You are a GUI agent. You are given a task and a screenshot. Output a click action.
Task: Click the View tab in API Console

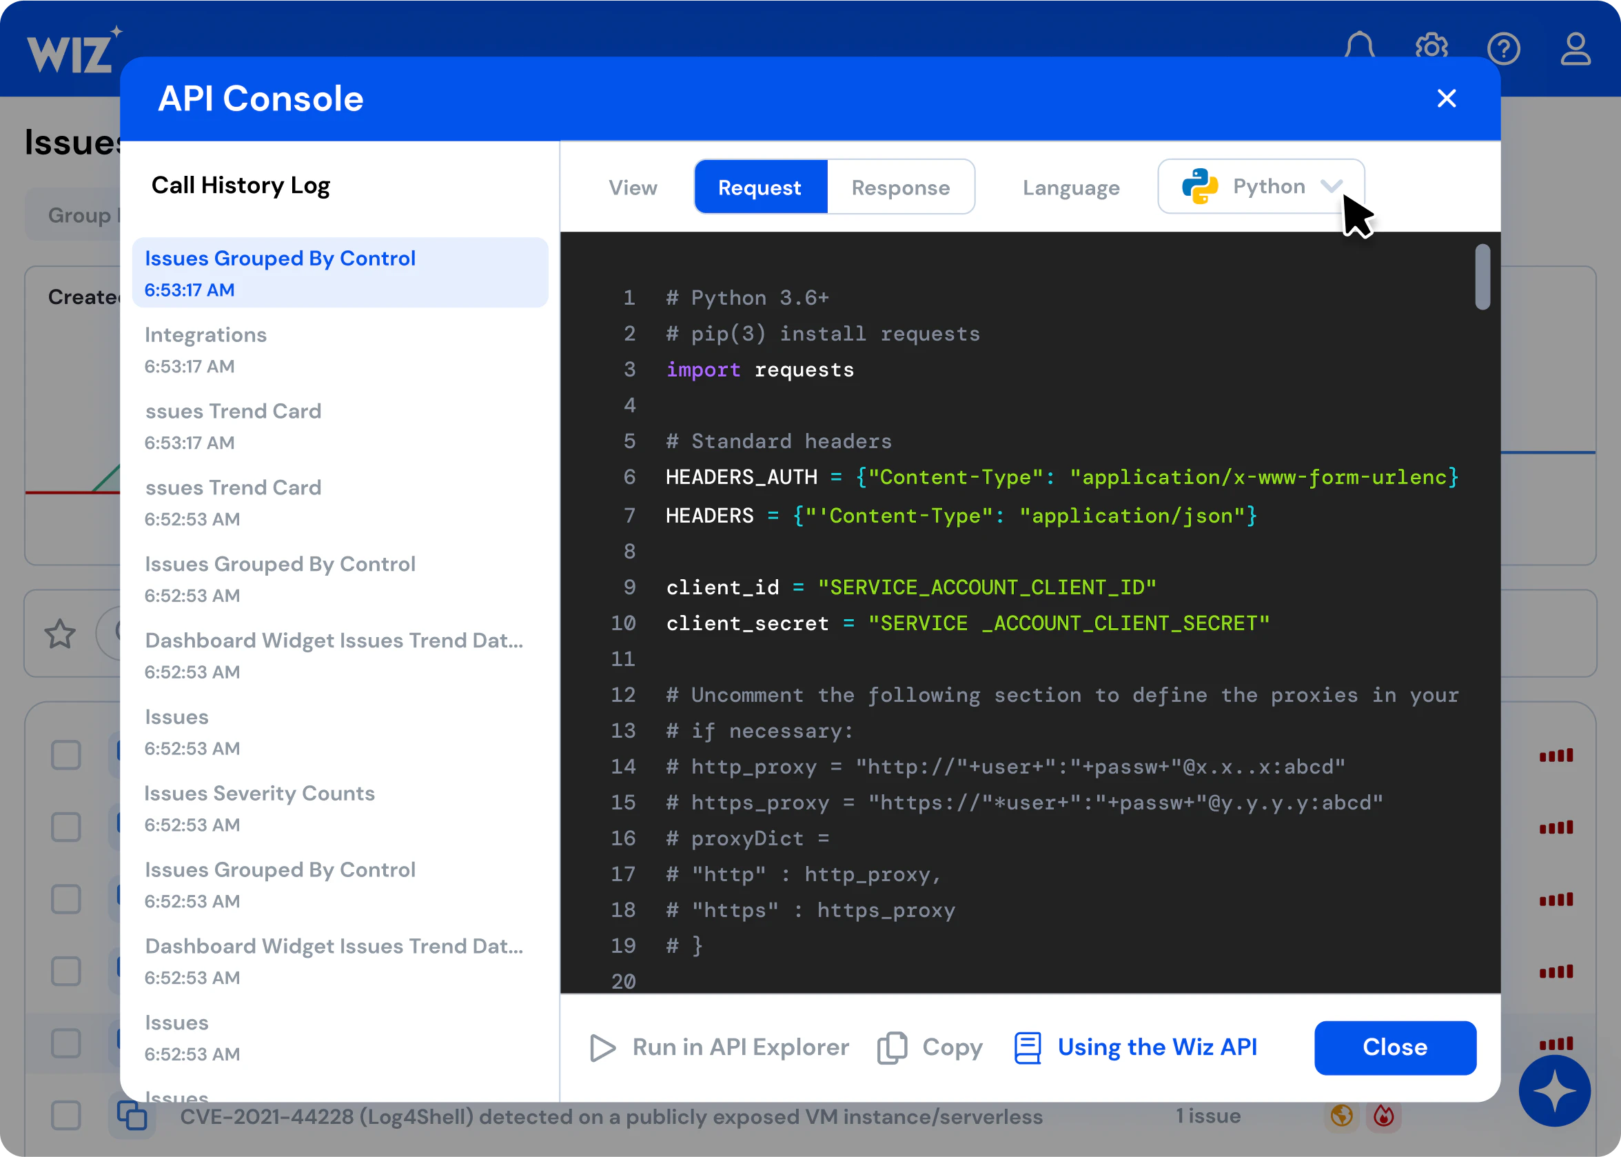[x=632, y=185]
